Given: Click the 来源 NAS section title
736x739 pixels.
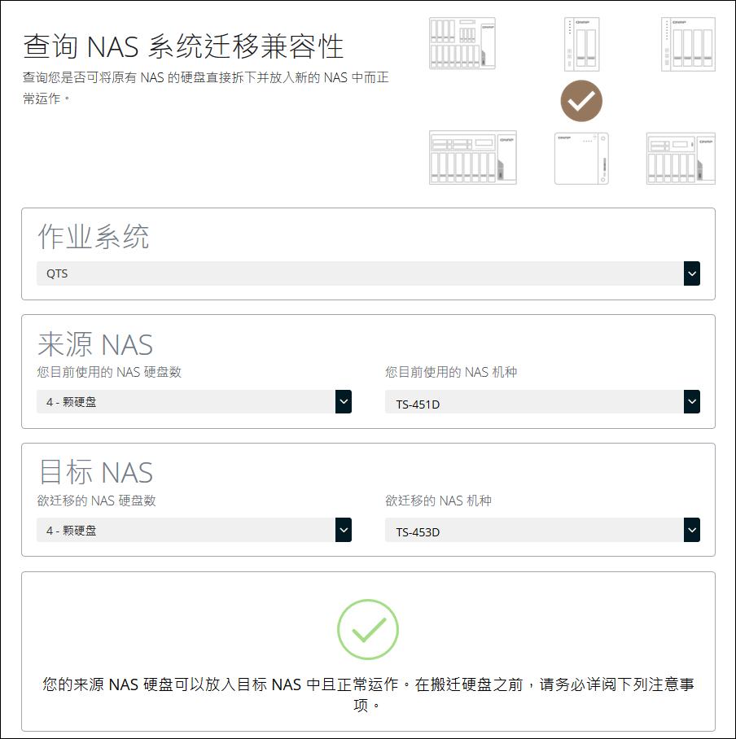Looking at the screenshot, I should [x=95, y=344].
